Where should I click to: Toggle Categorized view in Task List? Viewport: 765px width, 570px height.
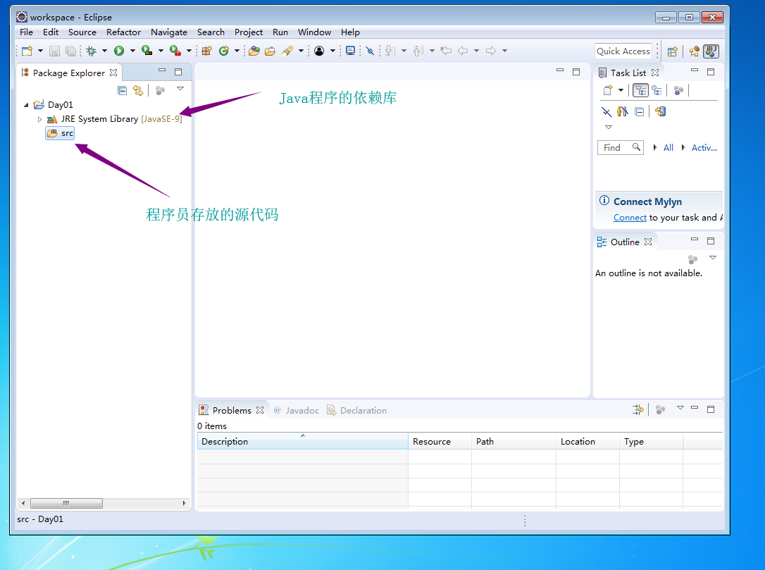640,90
